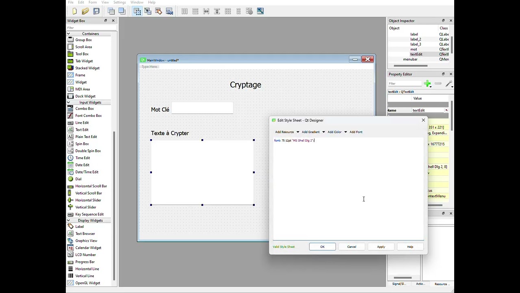
Task: Open the Edit menu
Action: point(81,2)
